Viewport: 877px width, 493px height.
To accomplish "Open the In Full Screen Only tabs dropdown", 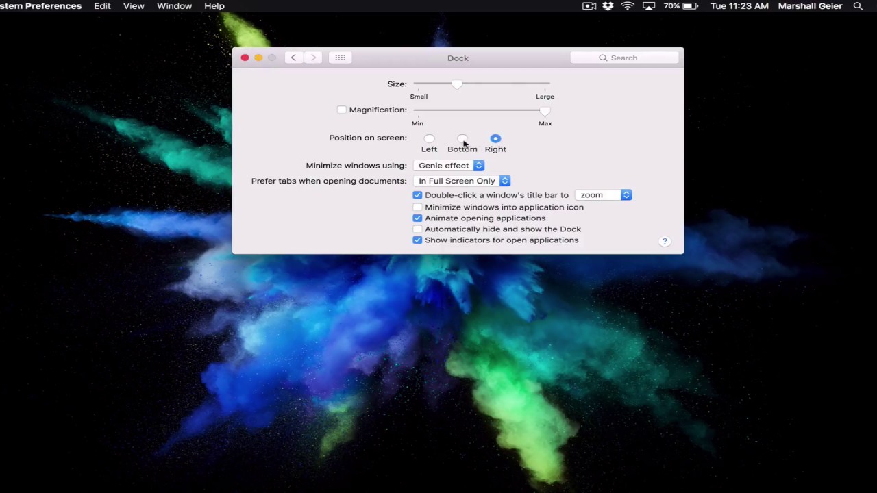I will coord(462,181).
